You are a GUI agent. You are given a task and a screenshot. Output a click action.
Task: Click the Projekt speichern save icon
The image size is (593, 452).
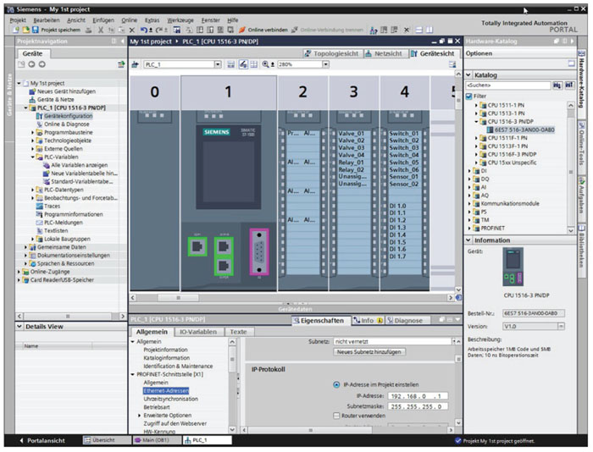pyautogui.click(x=36, y=30)
